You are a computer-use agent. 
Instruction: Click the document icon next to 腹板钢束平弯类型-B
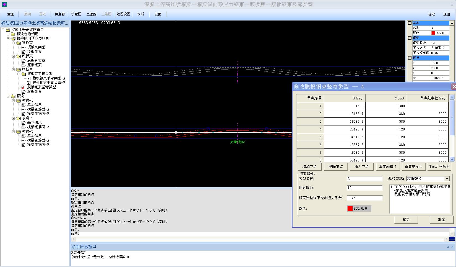point(29,83)
